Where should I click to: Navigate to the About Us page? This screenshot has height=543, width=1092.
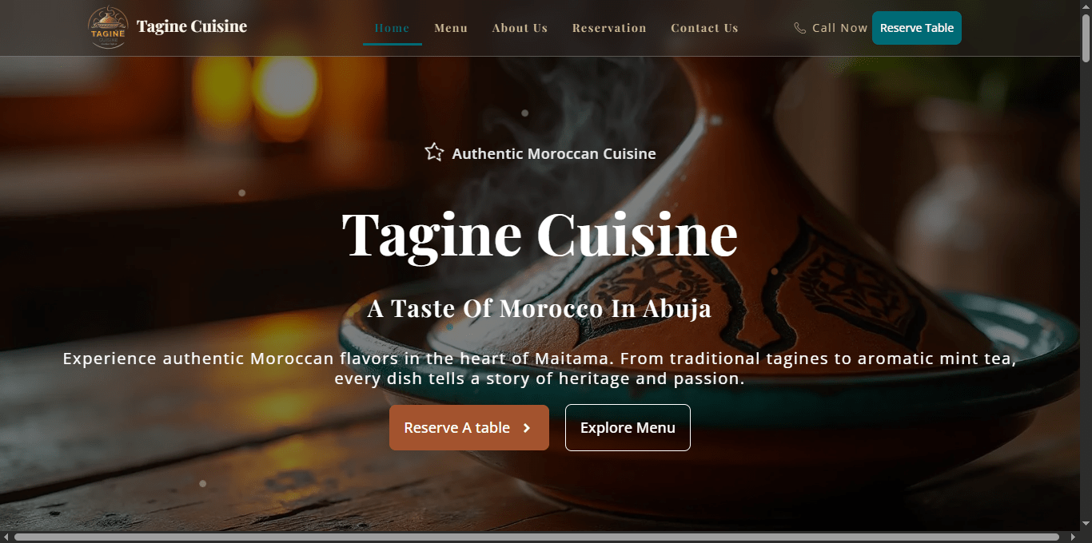point(520,27)
